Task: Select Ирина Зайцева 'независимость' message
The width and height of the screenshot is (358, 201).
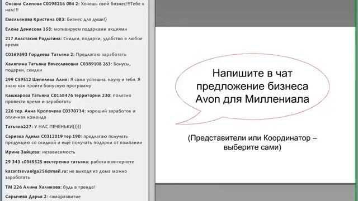Action: point(40,152)
